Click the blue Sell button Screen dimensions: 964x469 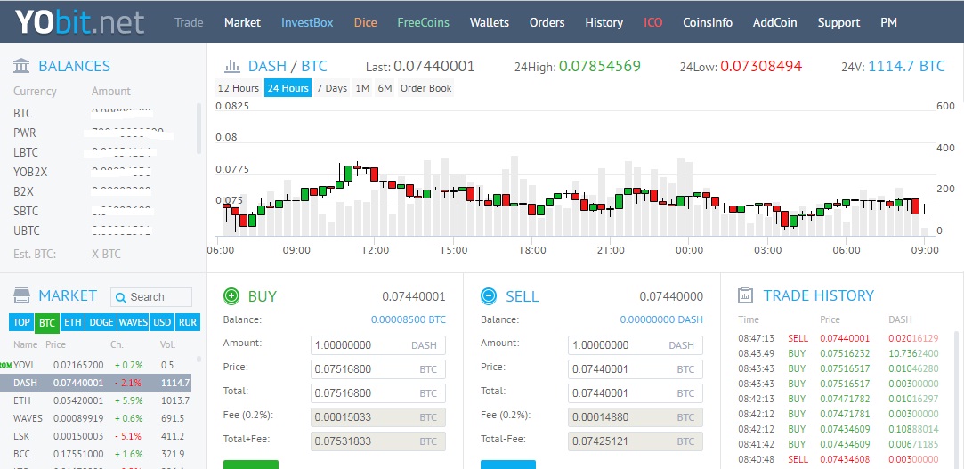508,465
